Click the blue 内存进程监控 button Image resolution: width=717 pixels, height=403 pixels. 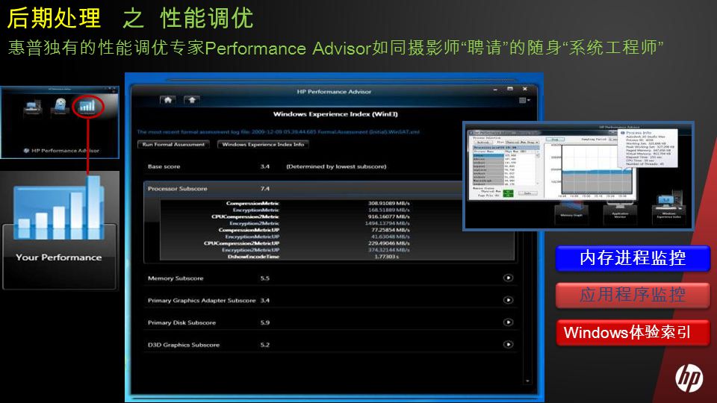click(633, 258)
